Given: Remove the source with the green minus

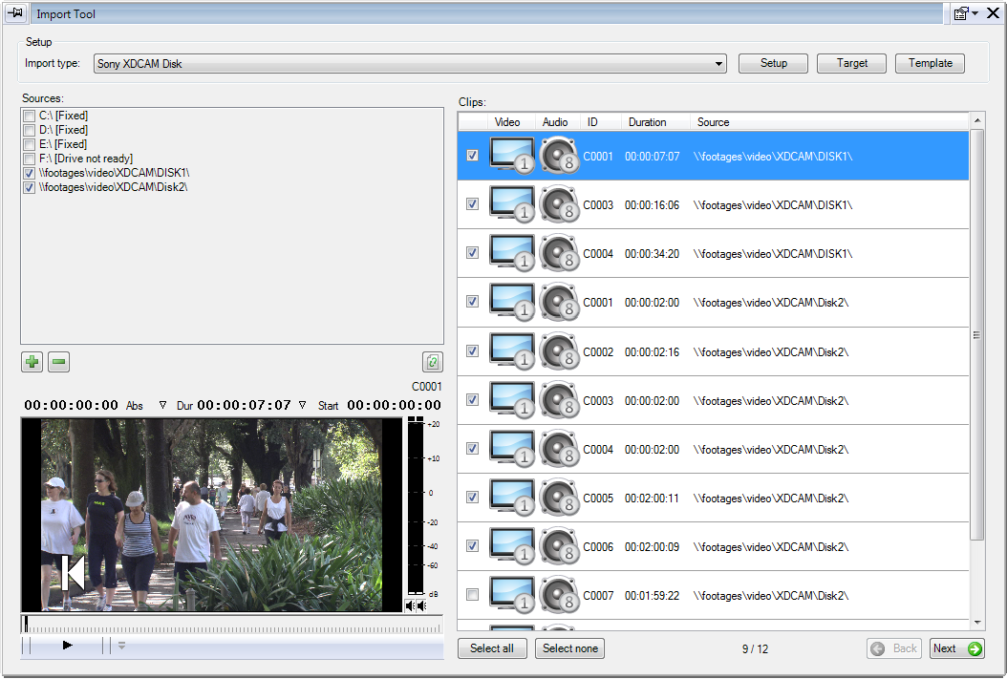Looking at the screenshot, I should tap(58, 362).
